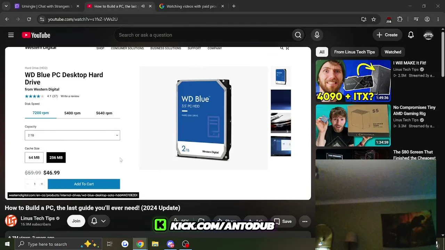Reload the YouTube page

coord(29,19)
